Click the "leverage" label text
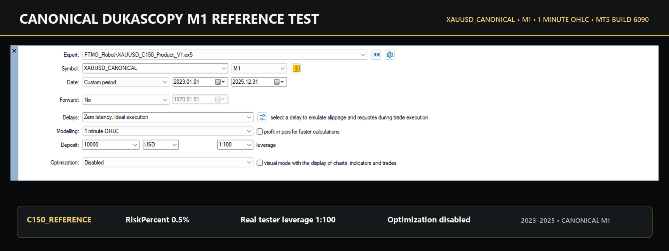The width and height of the screenshot is (669, 251). 266,145
